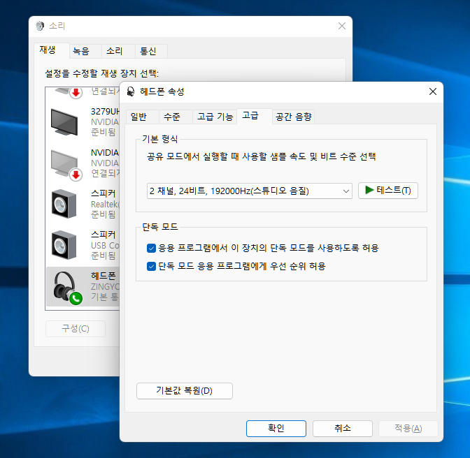
Task: Click the 3279UH device name text
Action: [105, 112]
